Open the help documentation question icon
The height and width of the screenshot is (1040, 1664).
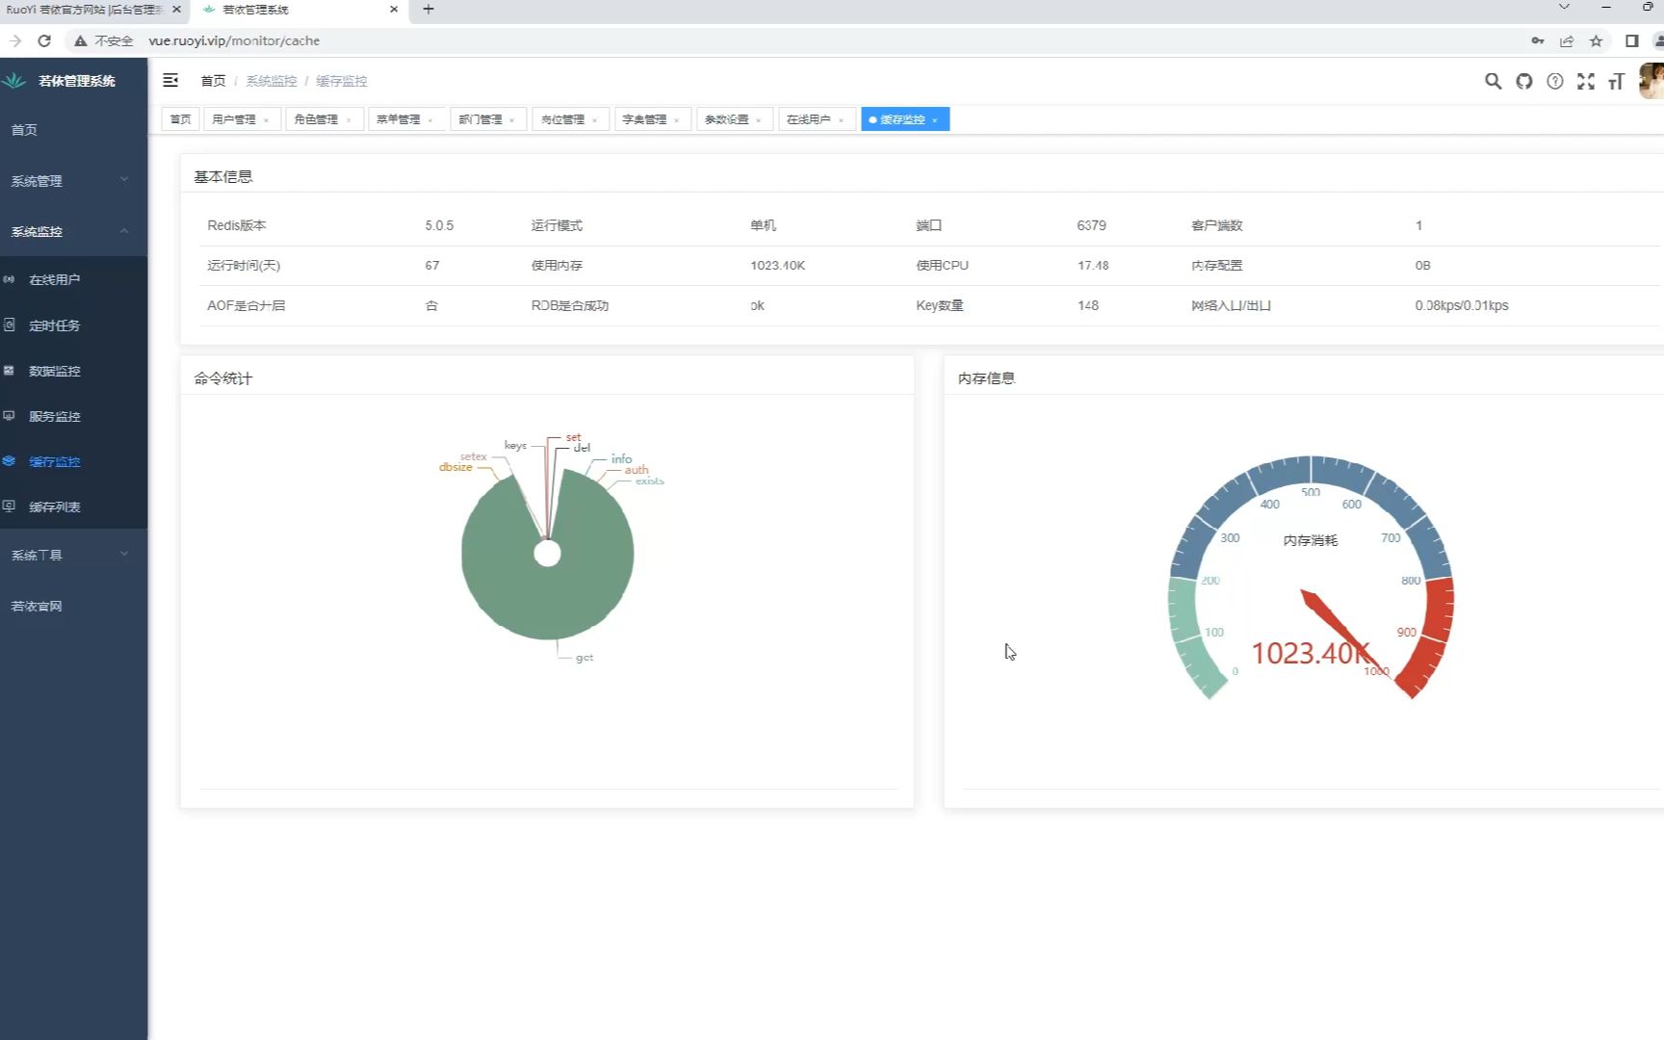[x=1555, y=81]
